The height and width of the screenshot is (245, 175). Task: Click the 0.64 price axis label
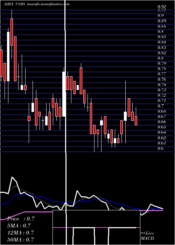click(162, 133)
